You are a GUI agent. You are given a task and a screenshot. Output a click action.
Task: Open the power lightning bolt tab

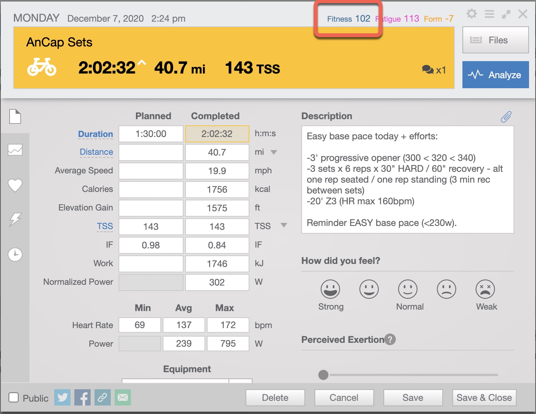point(15,219)
